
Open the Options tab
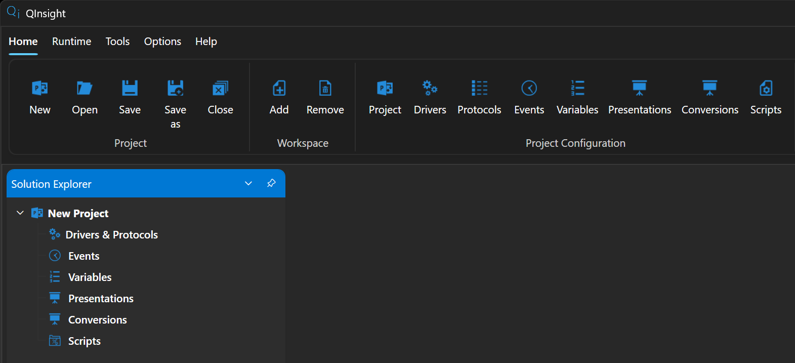click(162, 42)
